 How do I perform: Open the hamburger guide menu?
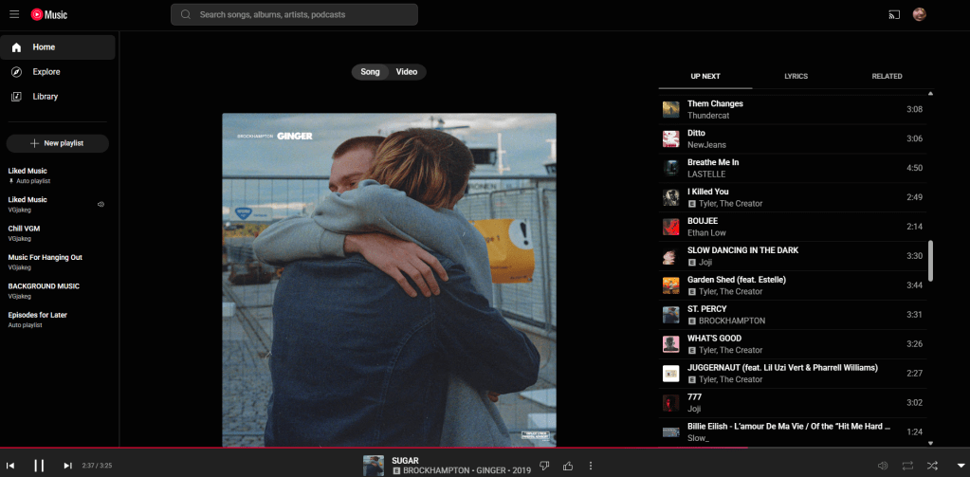13,14
